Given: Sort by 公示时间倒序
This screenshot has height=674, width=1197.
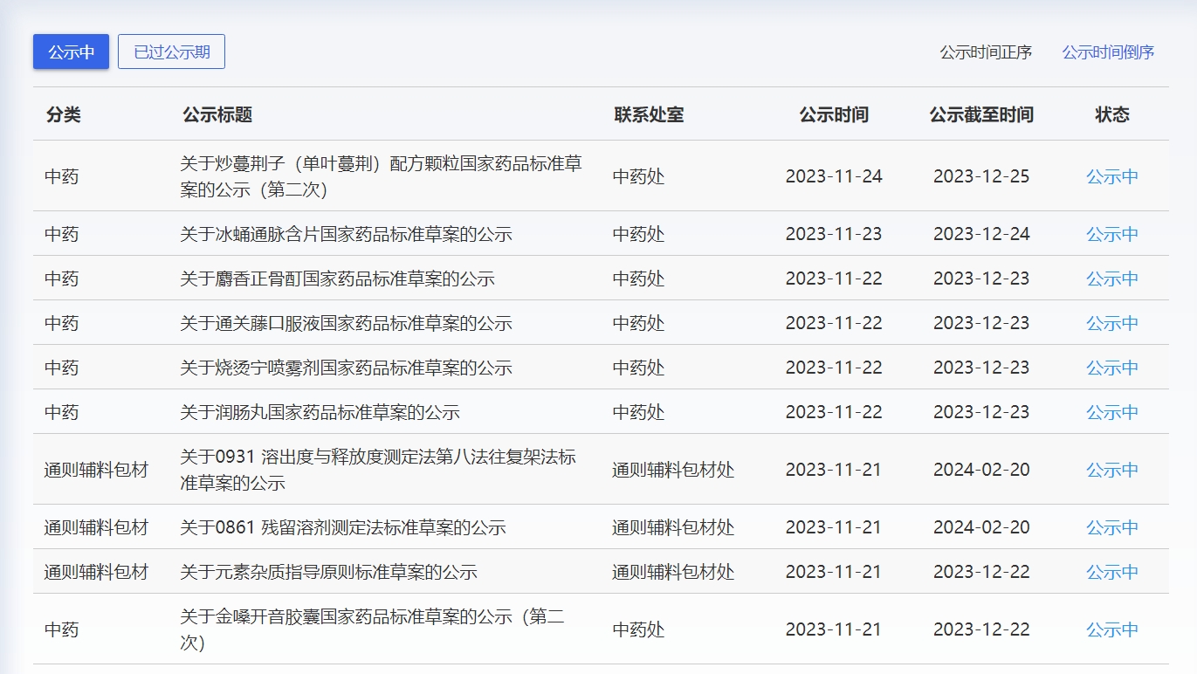Looking at the screenshot, I should 1108,52.
